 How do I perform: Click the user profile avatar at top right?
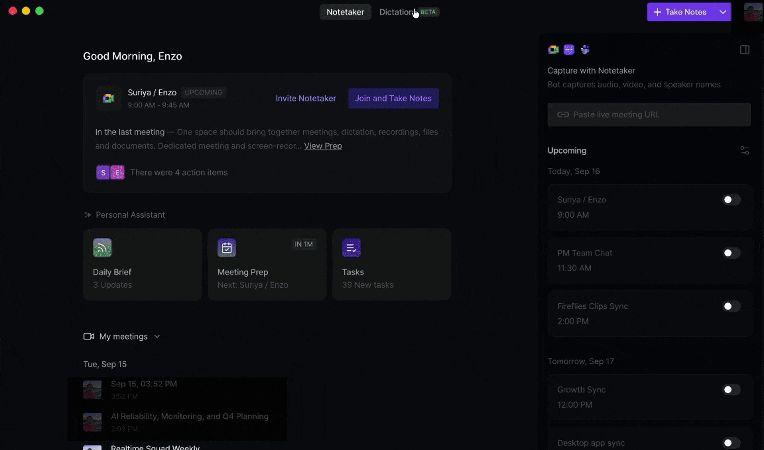tap(753, 12)
